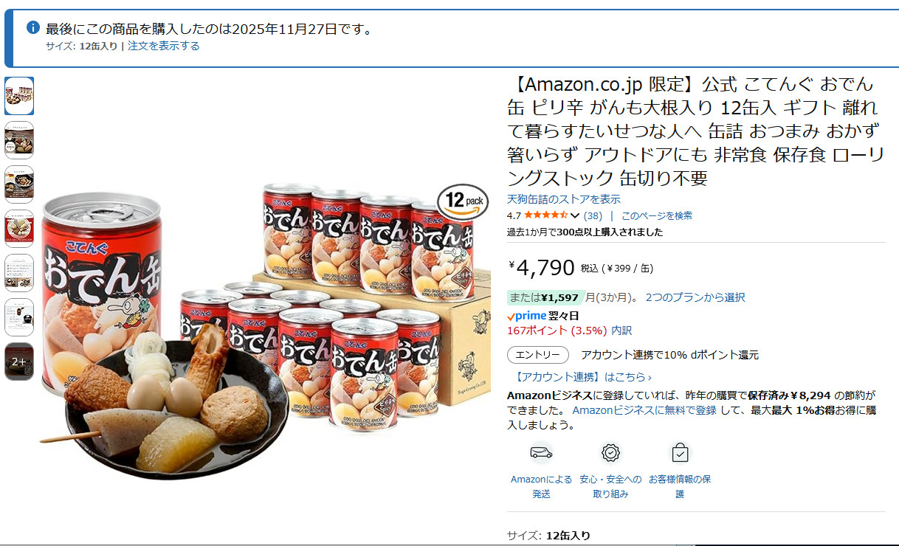Click 2つのプランから選択 link
899x546 pixels.
click(x=695, y=297)
